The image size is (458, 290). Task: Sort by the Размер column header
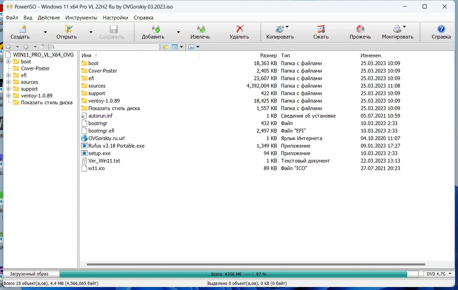click(239, 55)
